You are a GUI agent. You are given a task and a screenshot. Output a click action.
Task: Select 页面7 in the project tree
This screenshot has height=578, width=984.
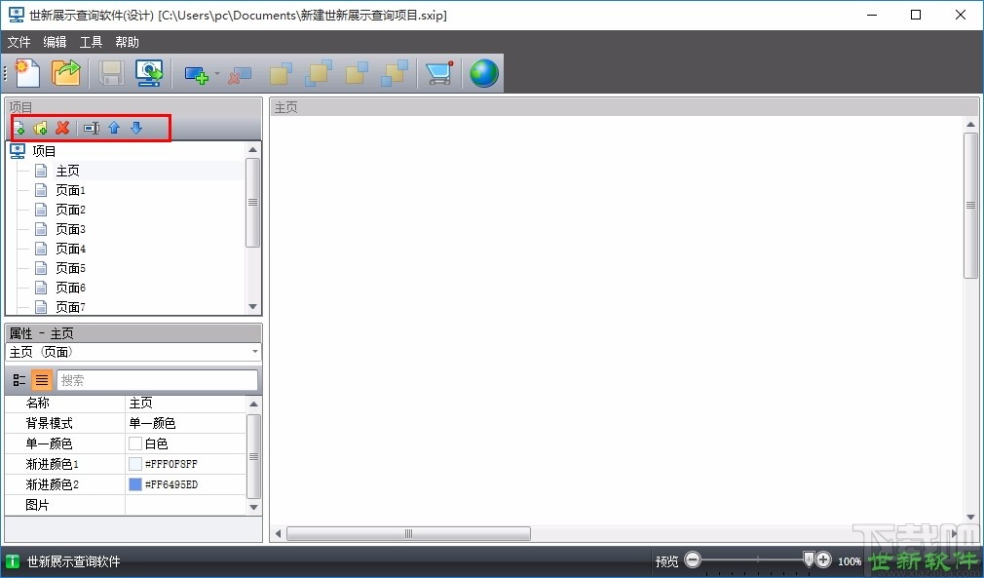[70, 307]
